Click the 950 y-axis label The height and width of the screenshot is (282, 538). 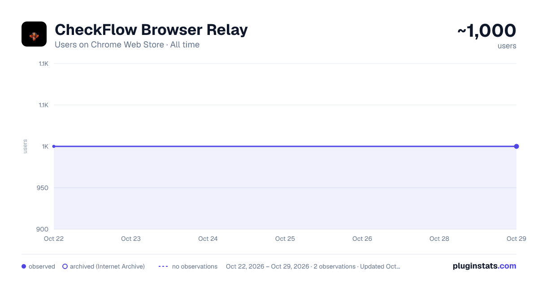tap(43, 188)
